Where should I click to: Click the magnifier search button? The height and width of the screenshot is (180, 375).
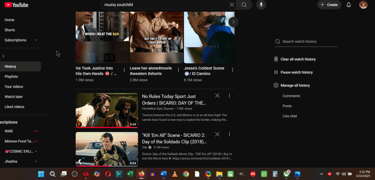[244, 5]
